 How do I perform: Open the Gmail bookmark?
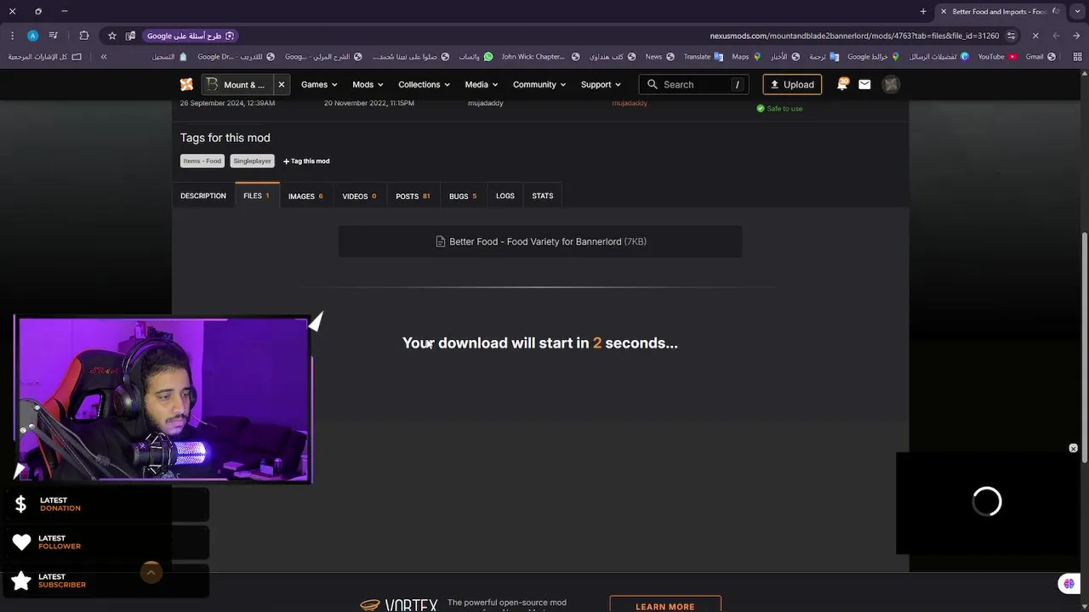1041,57
